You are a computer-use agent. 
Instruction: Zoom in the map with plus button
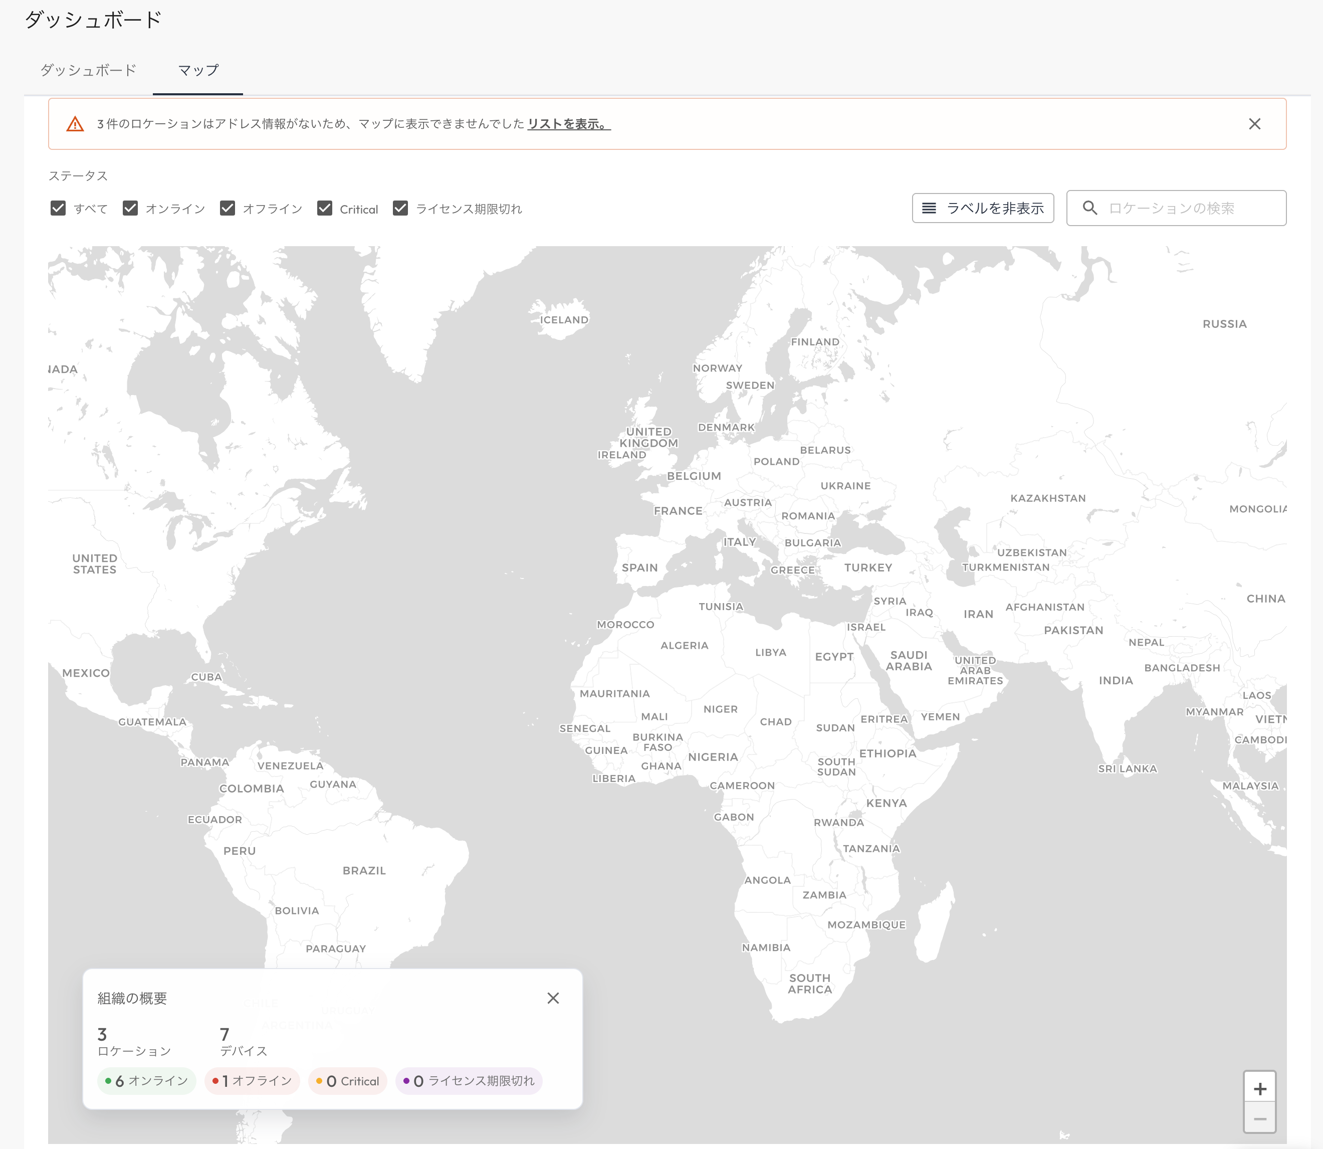pos(1259,1089)
